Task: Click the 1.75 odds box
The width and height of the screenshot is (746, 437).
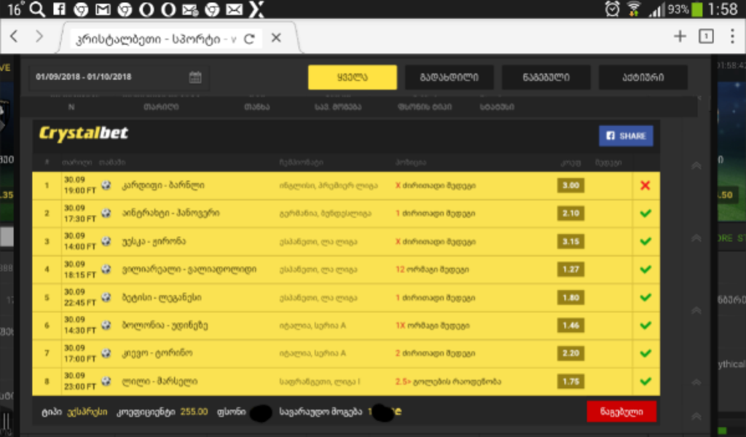Action: [x=570, y=382]
